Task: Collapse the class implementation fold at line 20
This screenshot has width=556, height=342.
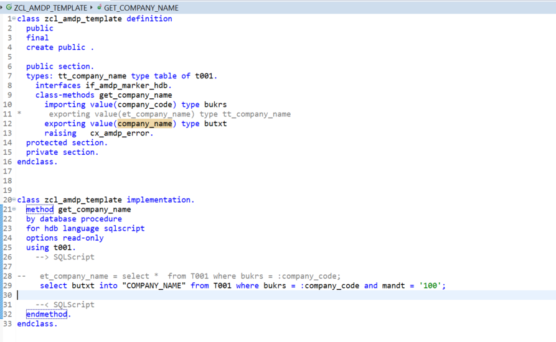Action: (x=14, y=200)
